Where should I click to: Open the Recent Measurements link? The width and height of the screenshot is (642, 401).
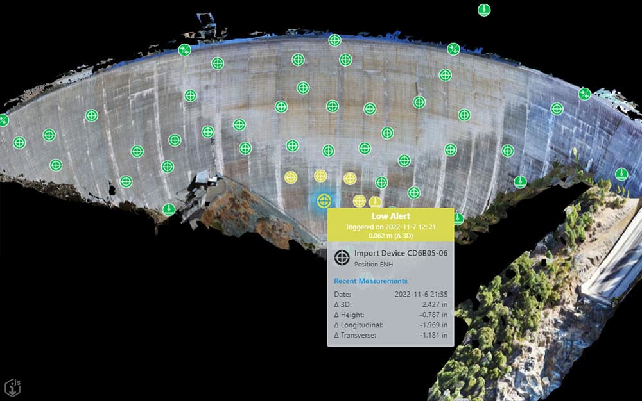tap(370, 281)
